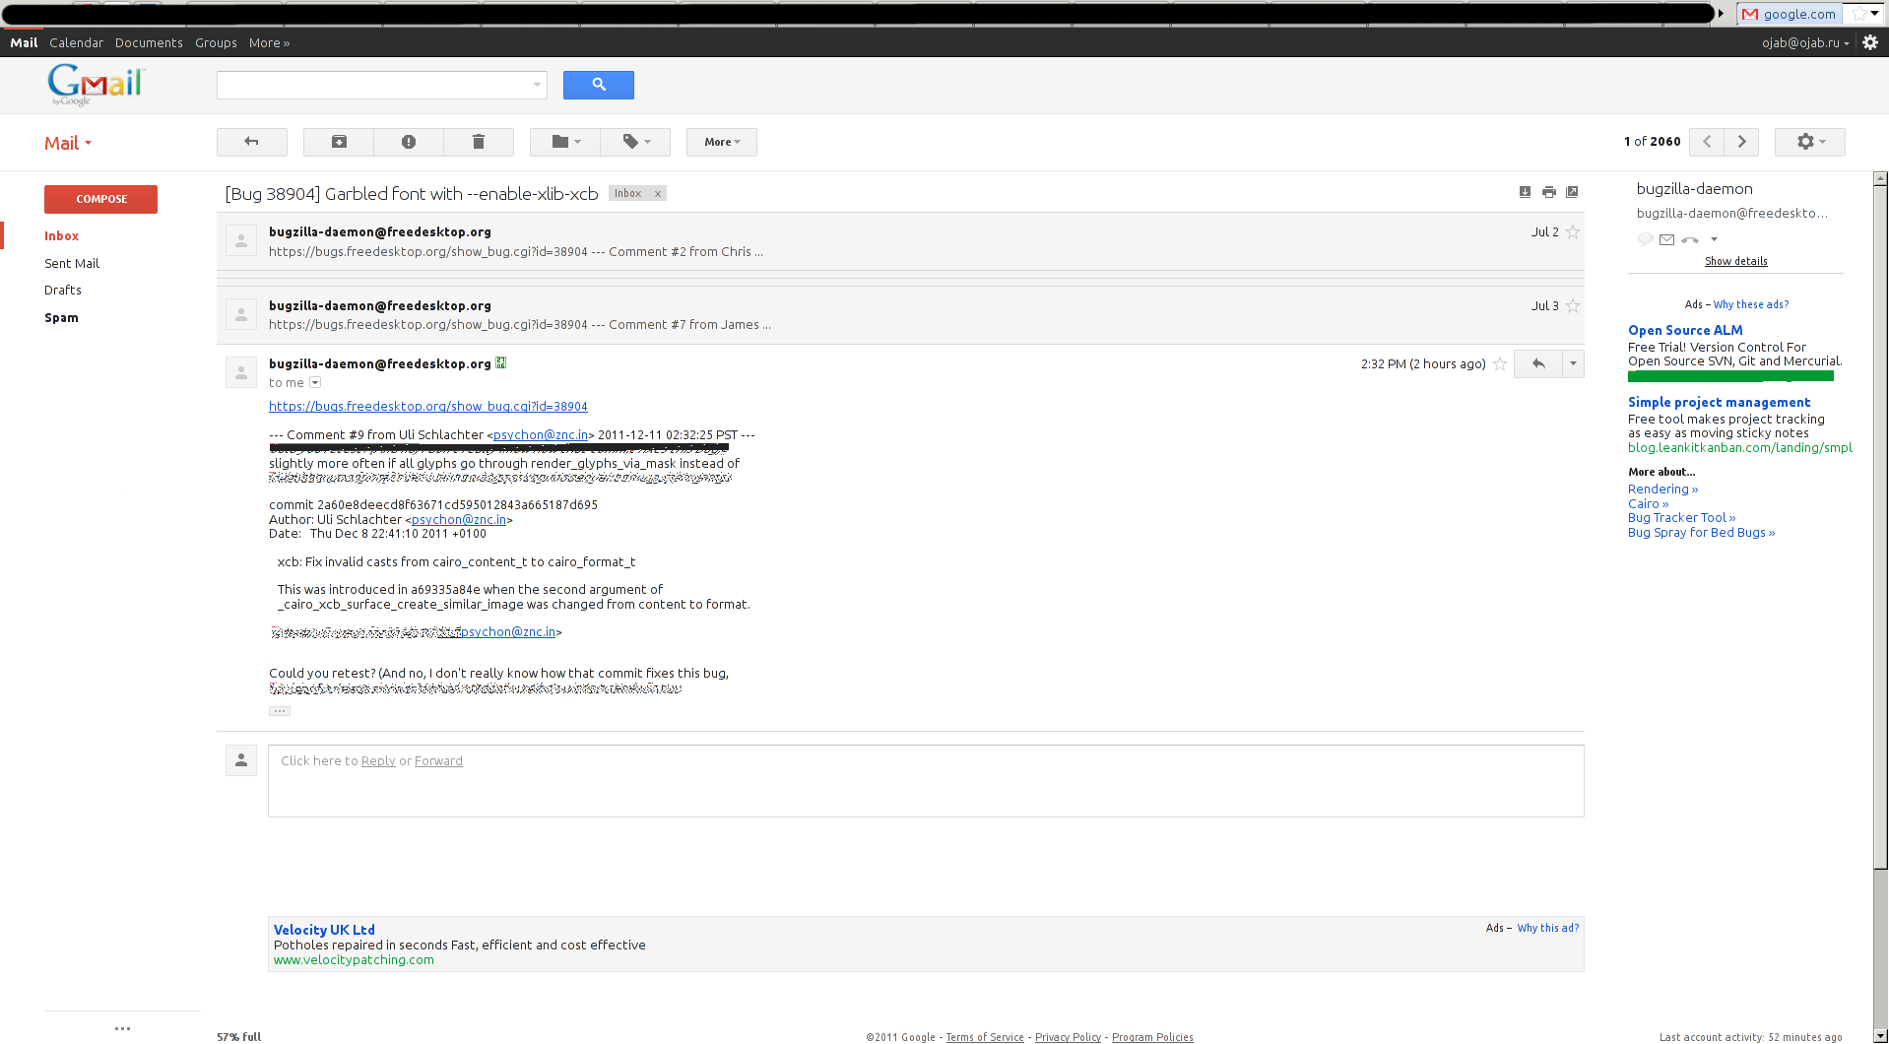The height and width of the screenshot is (1044, 1889).
Task: Print the conversation using the printer icon
Action: point(1548,192)
